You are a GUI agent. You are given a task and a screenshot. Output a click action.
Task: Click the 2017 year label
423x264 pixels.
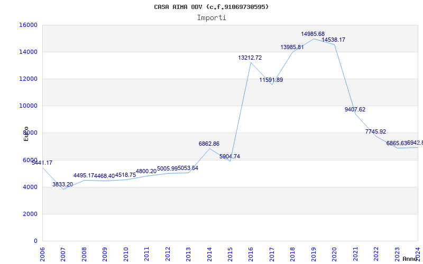(x=272, y=254)
